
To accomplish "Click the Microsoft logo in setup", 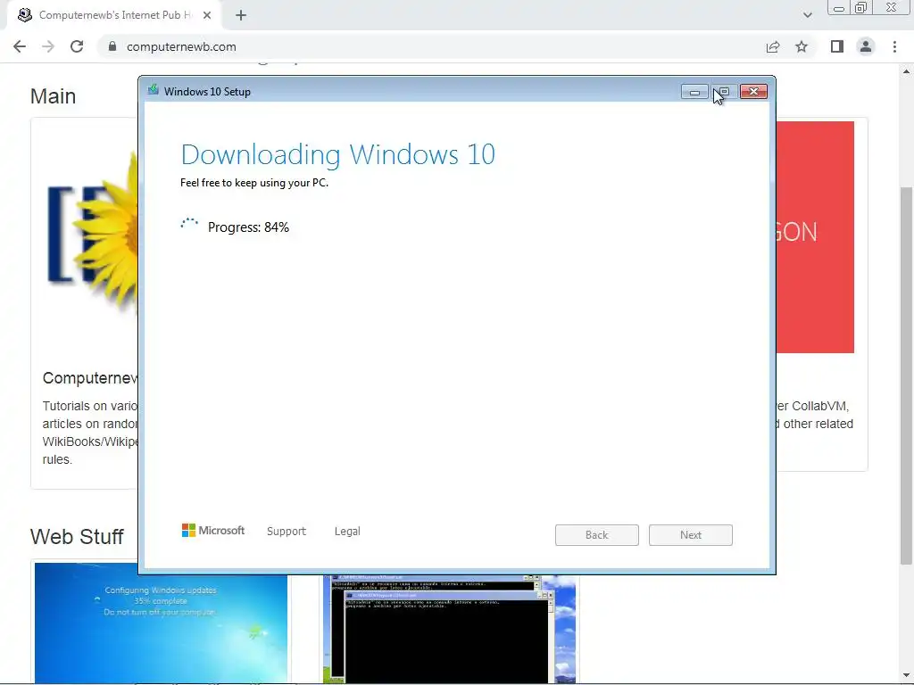I will click(212, 530).
